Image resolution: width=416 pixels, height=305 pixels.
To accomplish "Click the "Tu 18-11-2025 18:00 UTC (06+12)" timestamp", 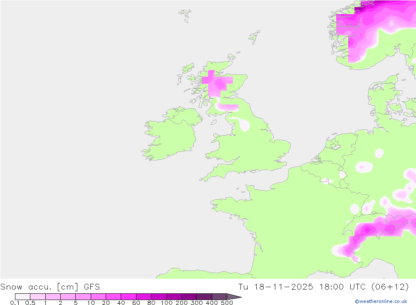I will (x=323, y=287).
